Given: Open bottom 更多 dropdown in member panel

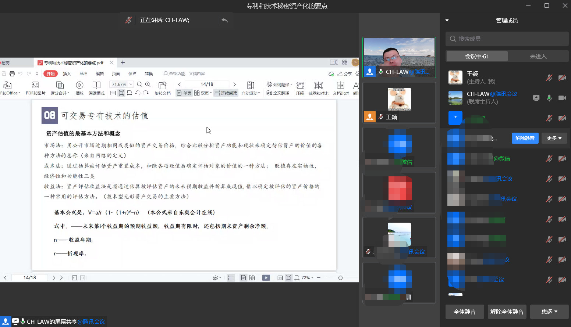Looking at the screenshot, I should coord(549,312).
